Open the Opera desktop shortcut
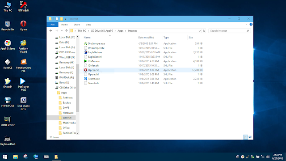 coord(23,26)
